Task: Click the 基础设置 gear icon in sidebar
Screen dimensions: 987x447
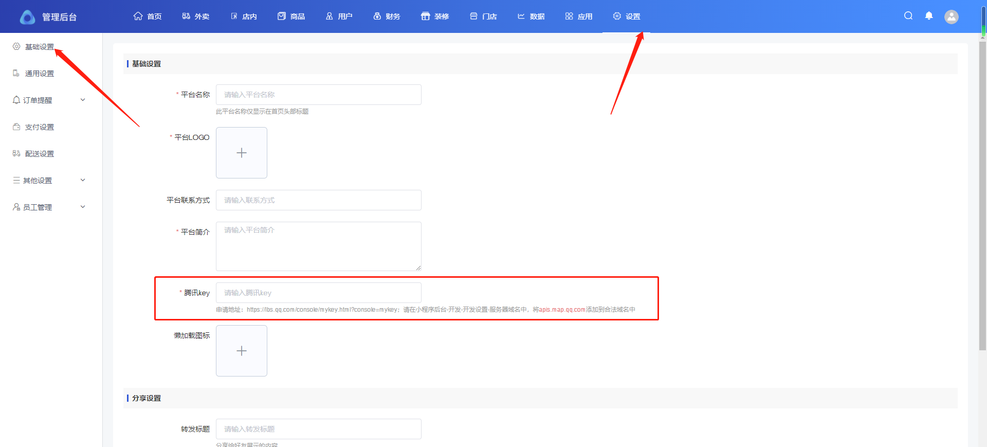Action: click(x=16, y=46)
